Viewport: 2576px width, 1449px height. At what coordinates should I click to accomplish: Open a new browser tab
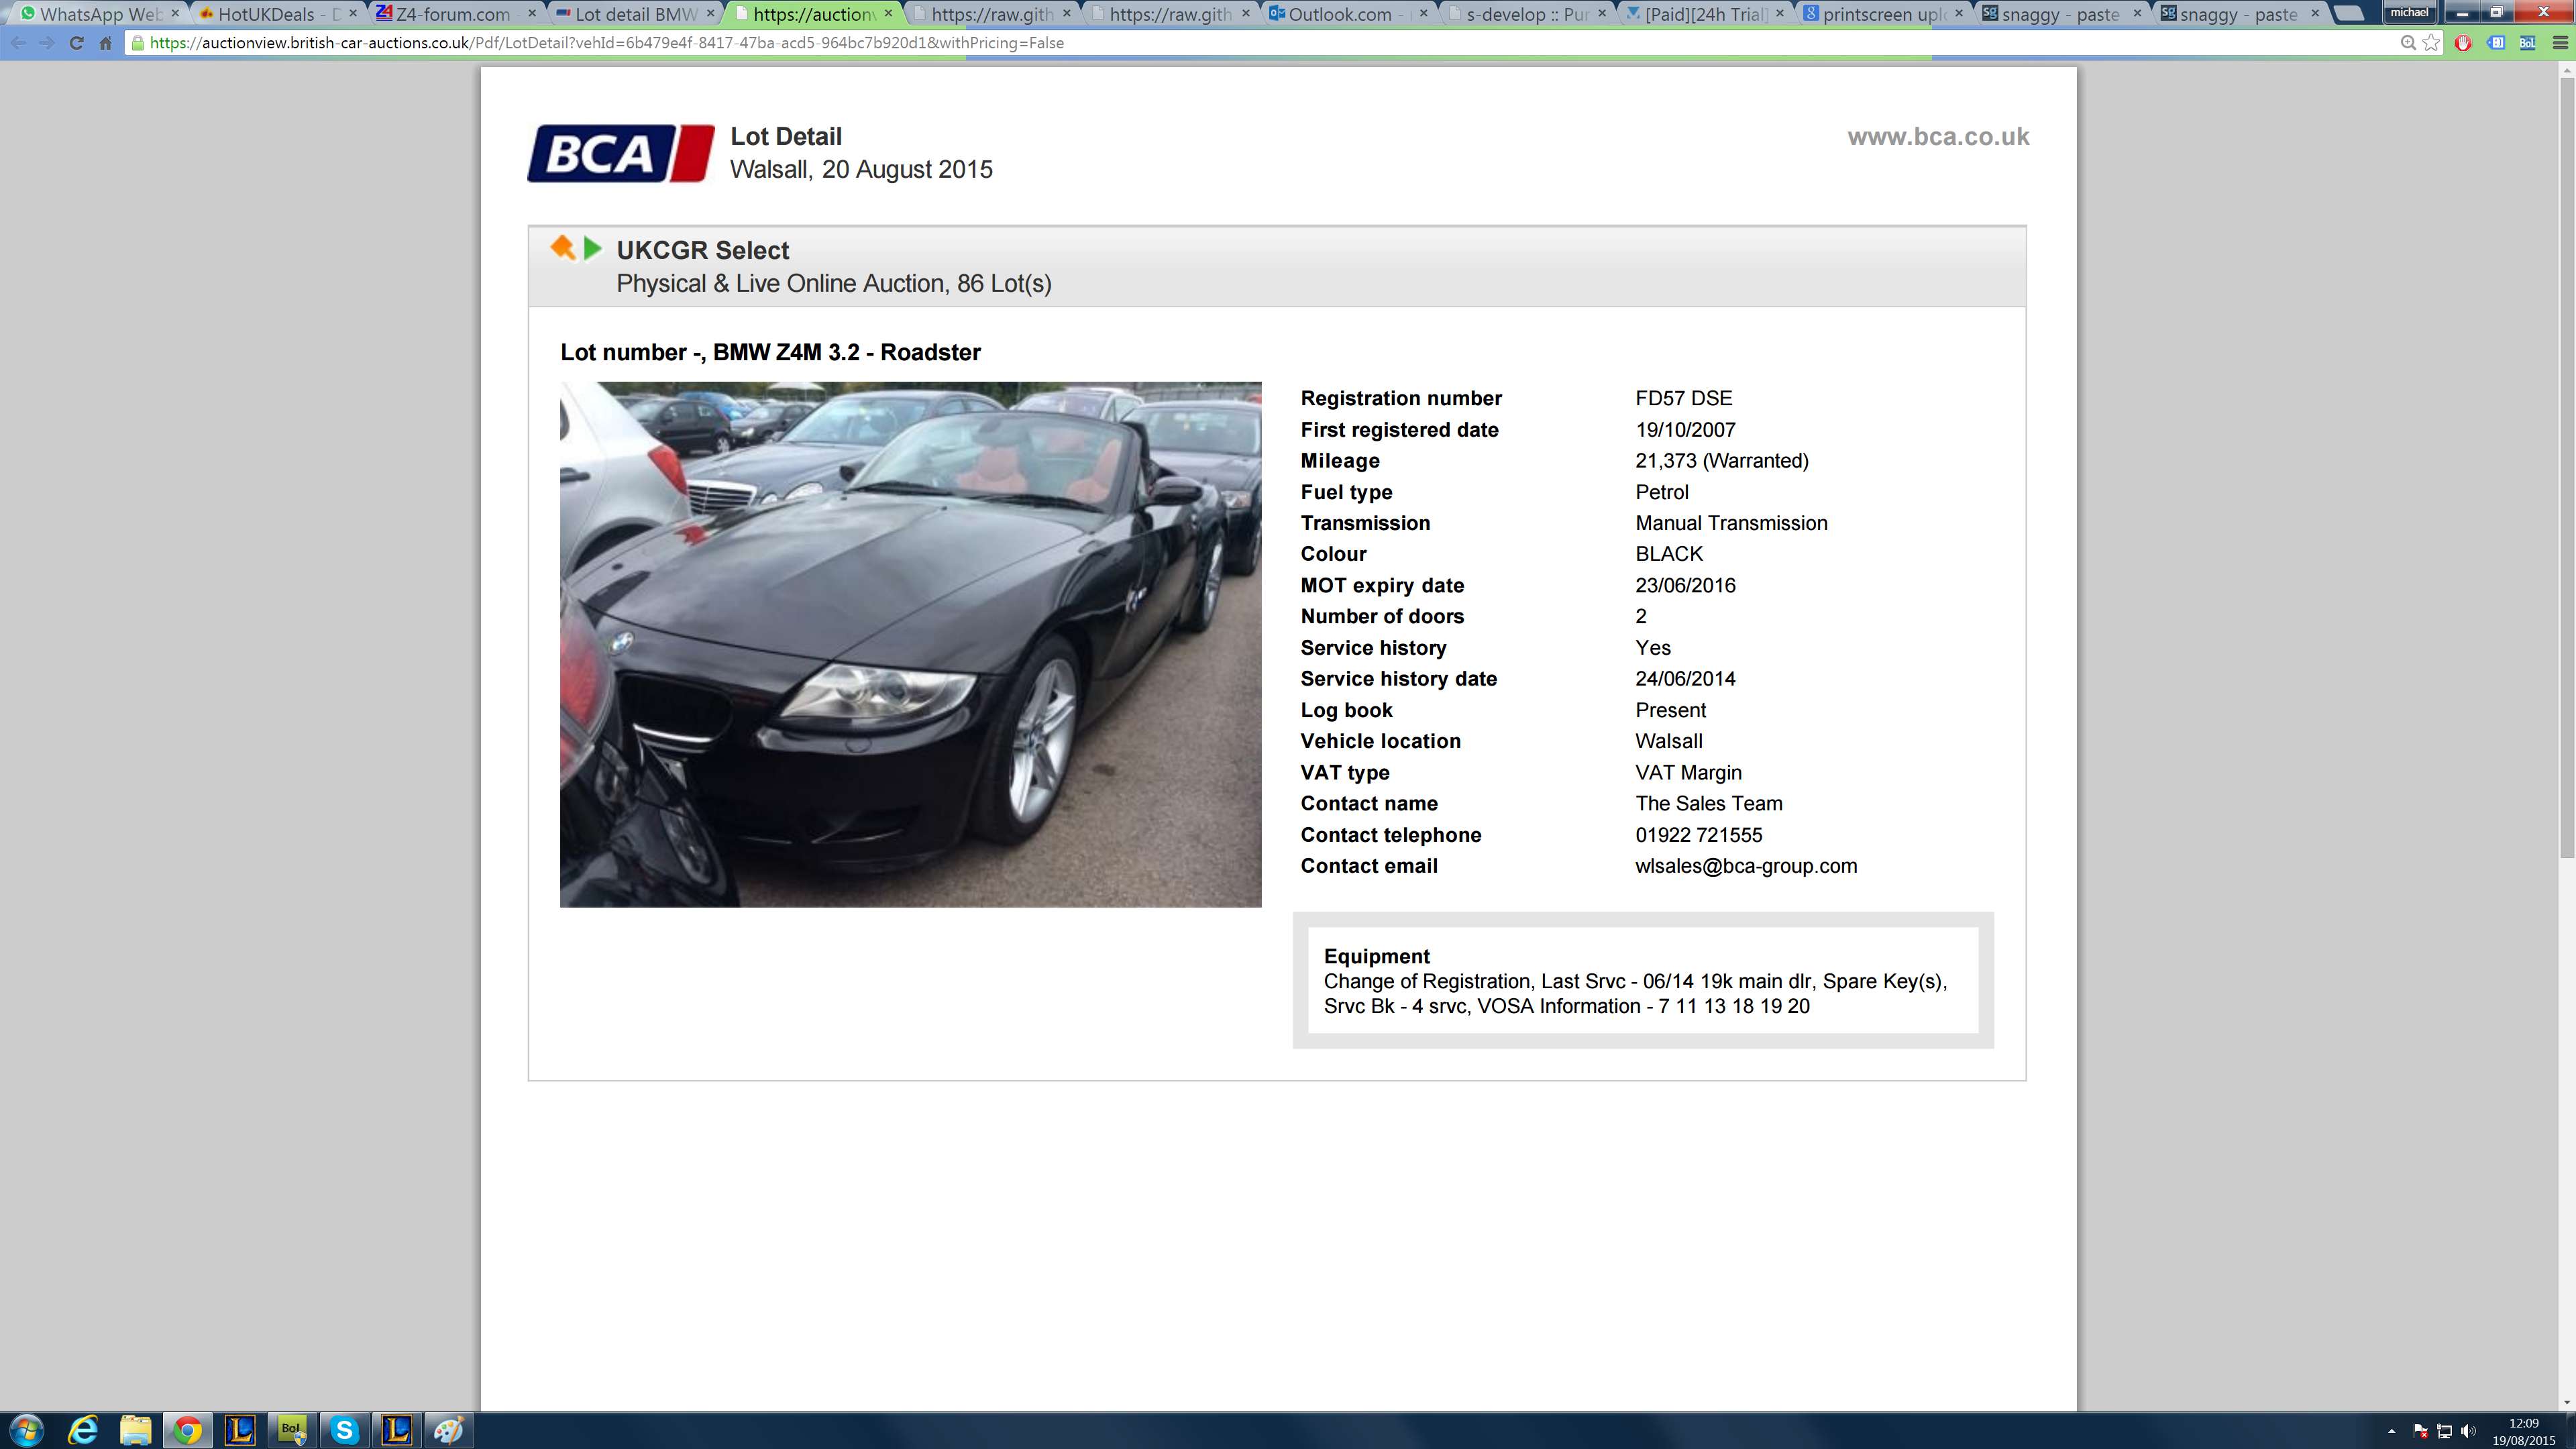tap(2349, 13)
